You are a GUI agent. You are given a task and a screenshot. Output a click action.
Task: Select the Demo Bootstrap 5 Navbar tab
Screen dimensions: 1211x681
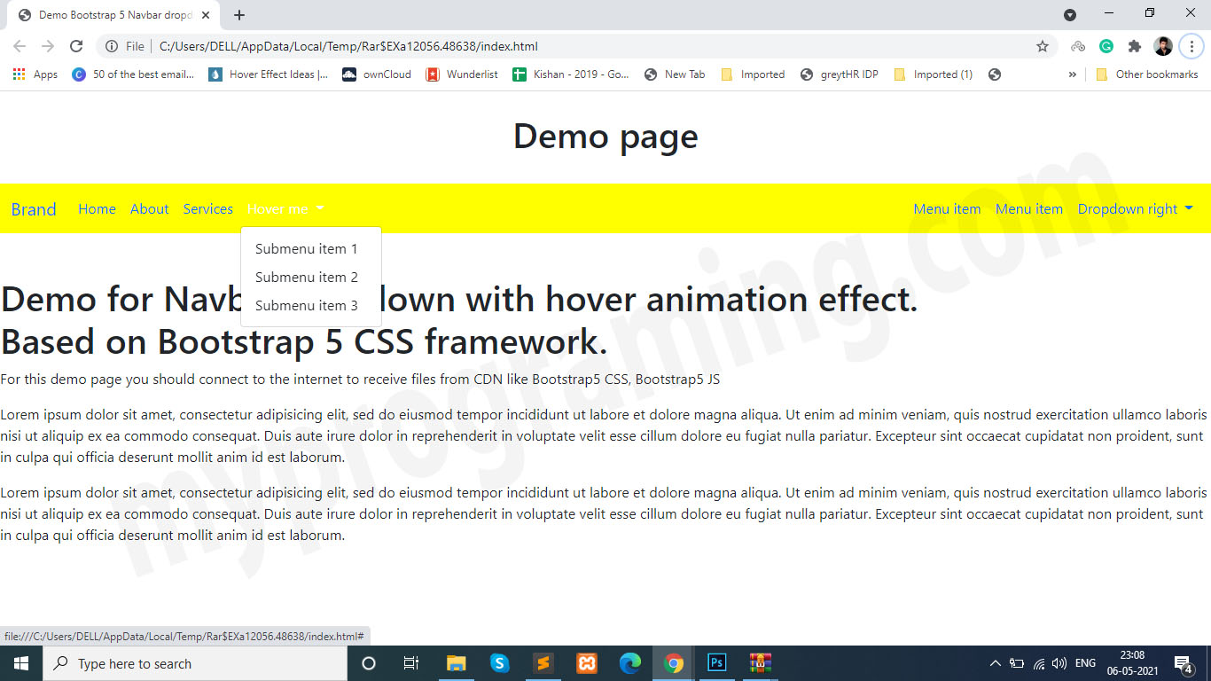111,14
